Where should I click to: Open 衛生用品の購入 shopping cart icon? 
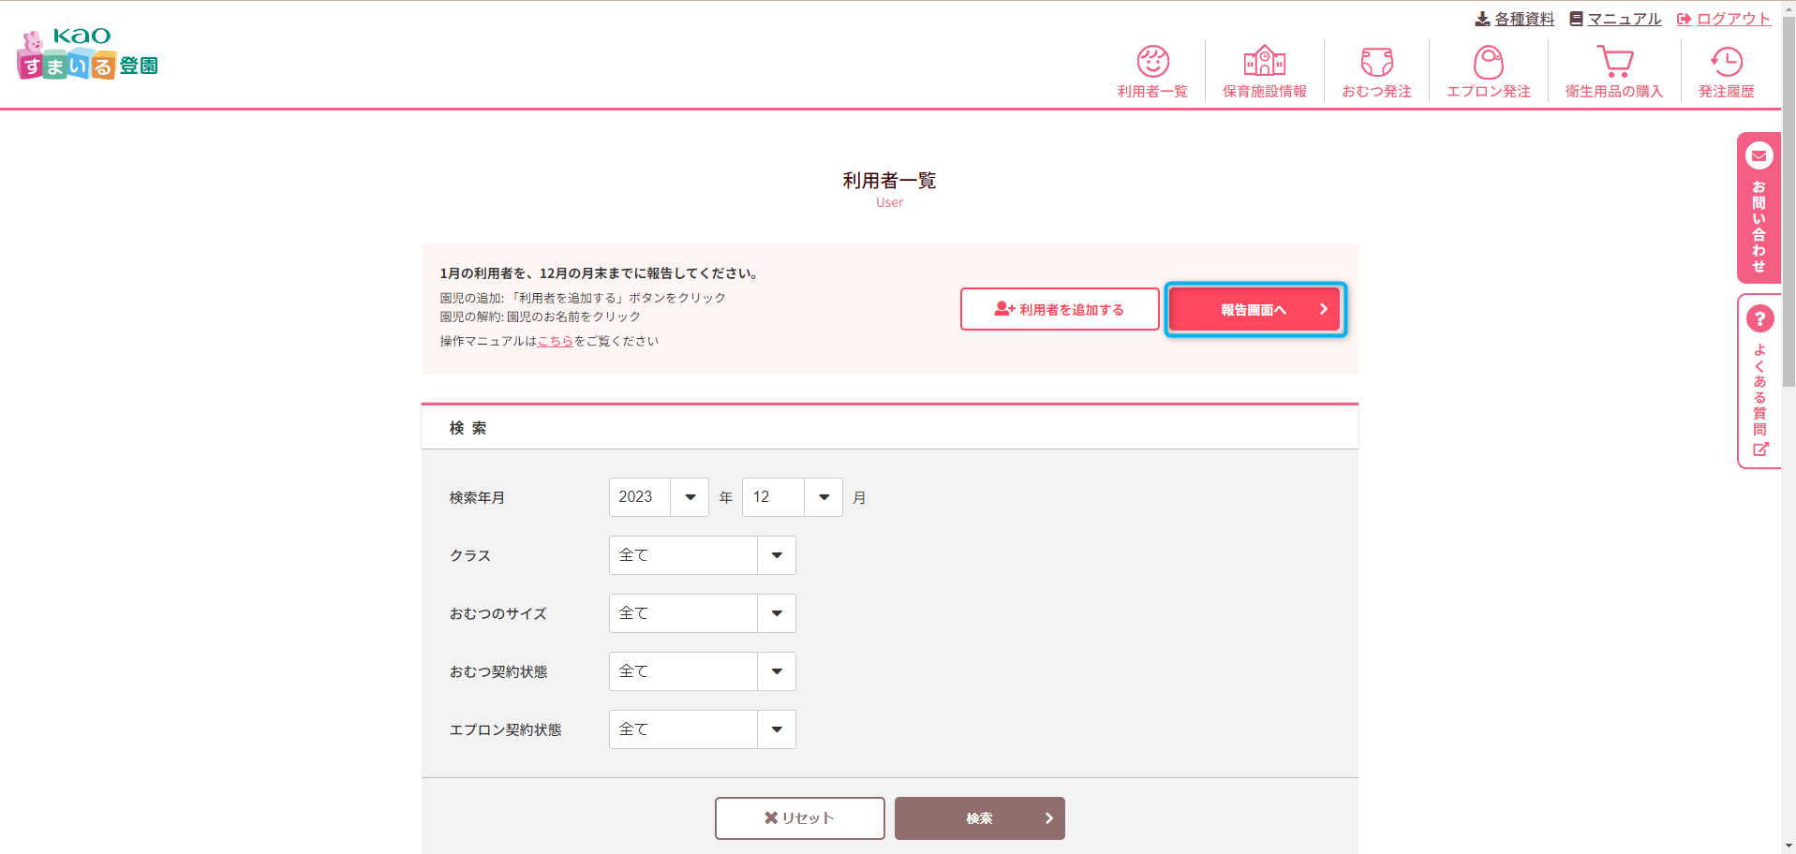pyautogui.click(x=1613, y=62)
